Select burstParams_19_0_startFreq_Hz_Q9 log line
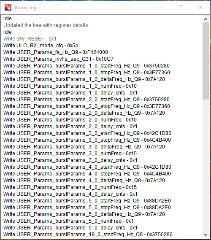 pos(88,234)
